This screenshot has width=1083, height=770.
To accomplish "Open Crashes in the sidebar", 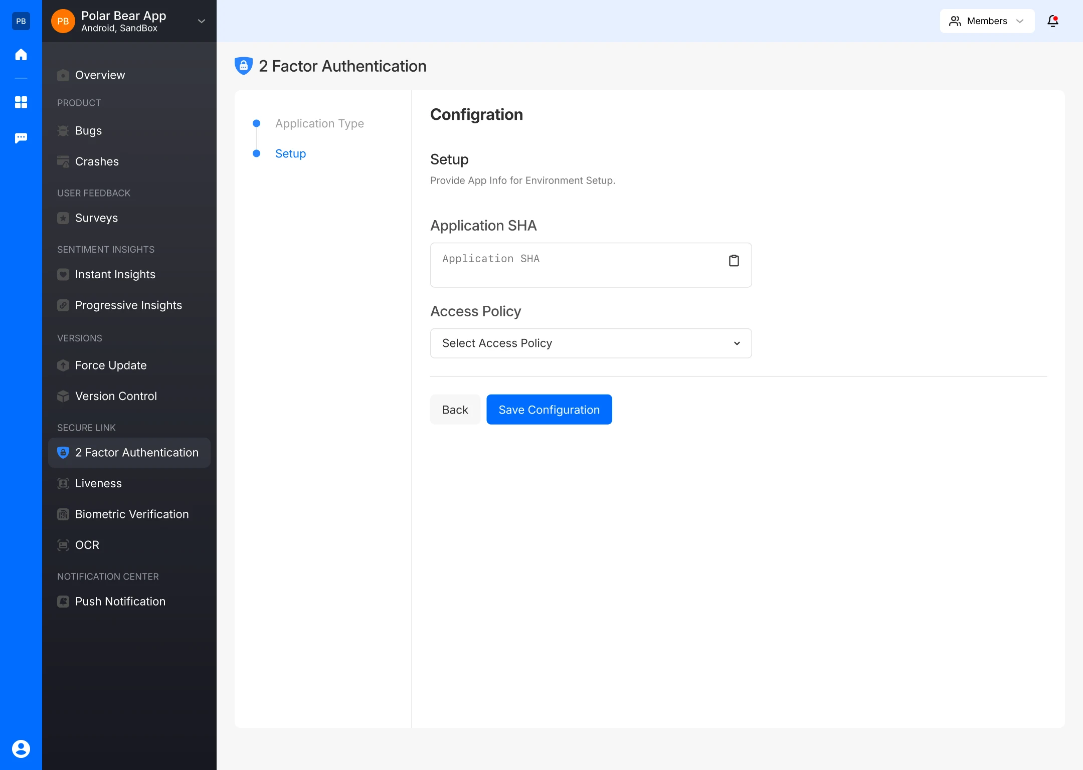I will pos(97,161).
